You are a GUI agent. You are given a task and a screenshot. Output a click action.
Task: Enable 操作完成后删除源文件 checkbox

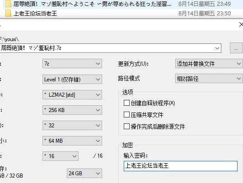126,127
